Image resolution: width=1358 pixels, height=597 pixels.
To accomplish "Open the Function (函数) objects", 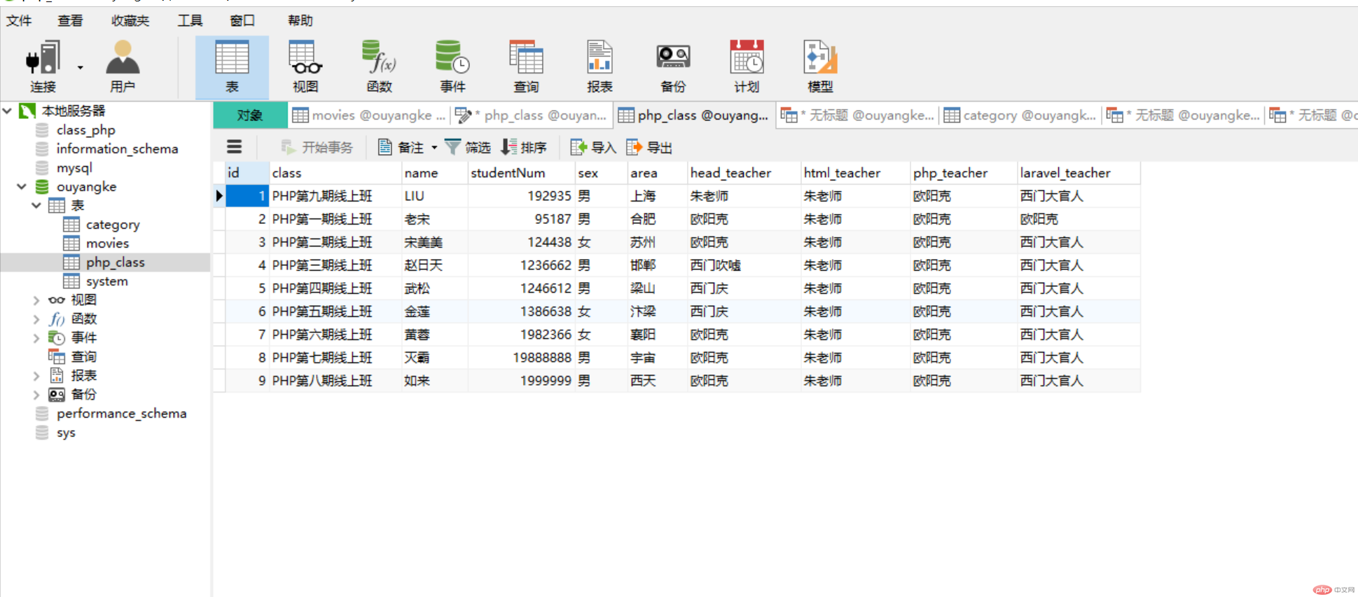I will point(379,67).
